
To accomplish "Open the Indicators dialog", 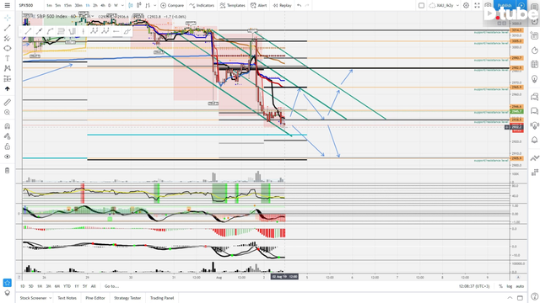I will click(x=202, y=6).
